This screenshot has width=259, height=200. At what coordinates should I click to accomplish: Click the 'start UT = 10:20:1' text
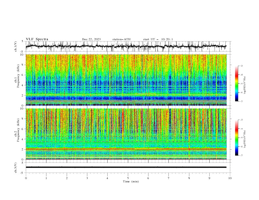coord(158,39)
